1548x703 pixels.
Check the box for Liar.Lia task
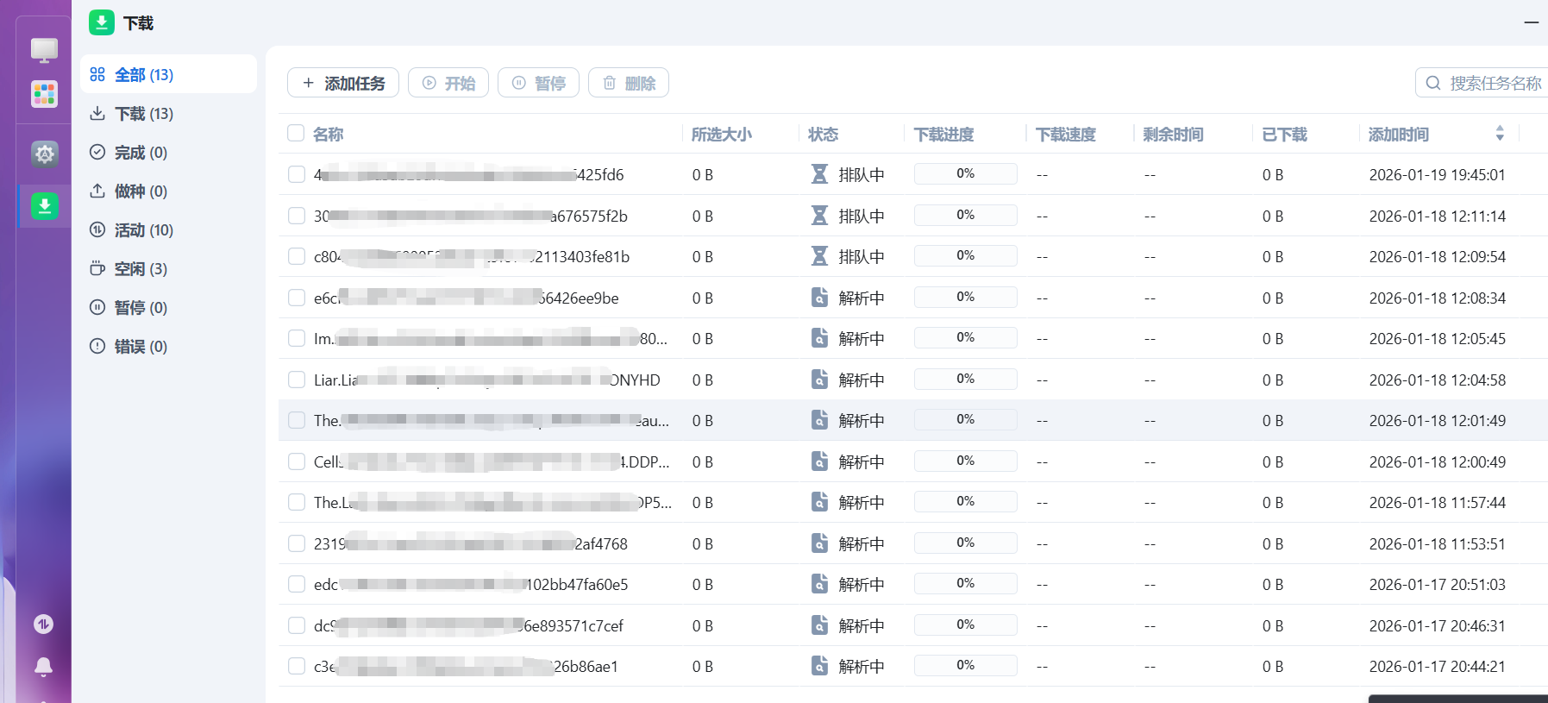(297, 380)
